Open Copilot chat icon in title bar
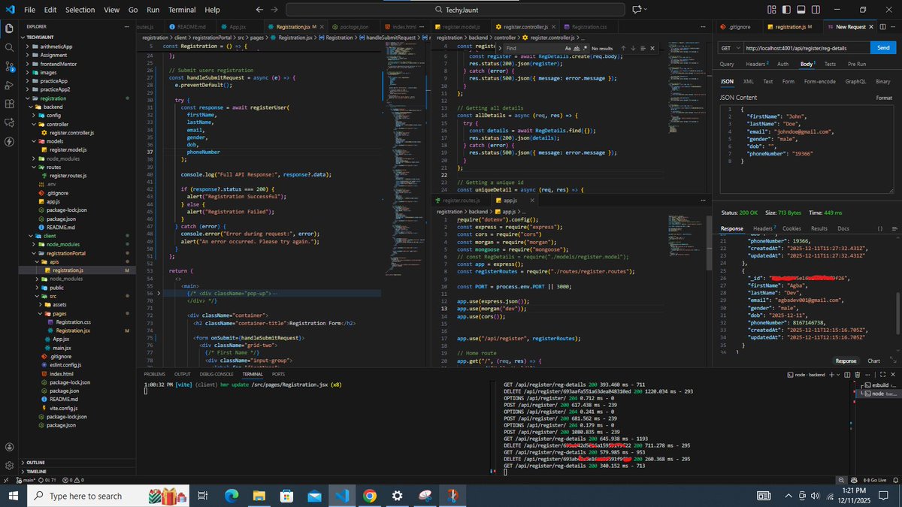 point(637,10)
